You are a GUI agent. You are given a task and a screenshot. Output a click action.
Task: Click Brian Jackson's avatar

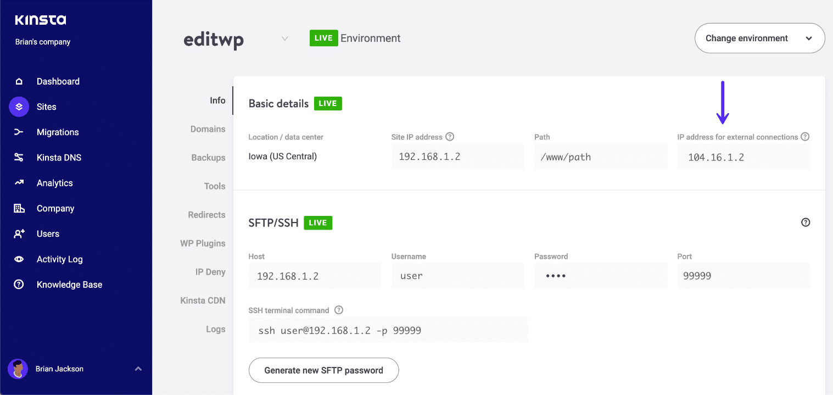pyautogui.click(x=18, y=369)
